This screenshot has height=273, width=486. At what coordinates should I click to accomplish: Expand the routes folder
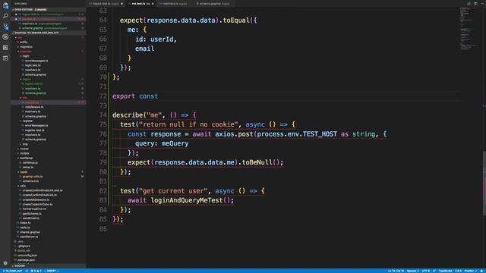[x=24, y=149]
